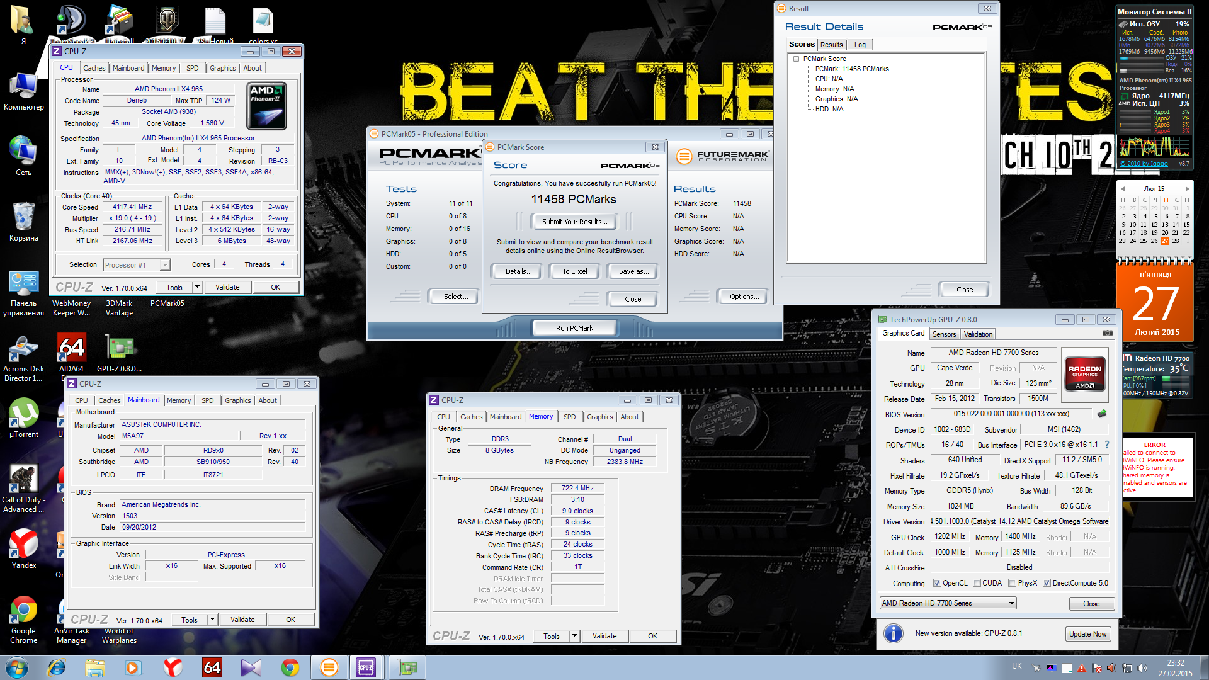Click the Yandex browser taskbar icon
Viewport: 1209px width, 680px height.
pyautogui.click(x=173, y=667)
